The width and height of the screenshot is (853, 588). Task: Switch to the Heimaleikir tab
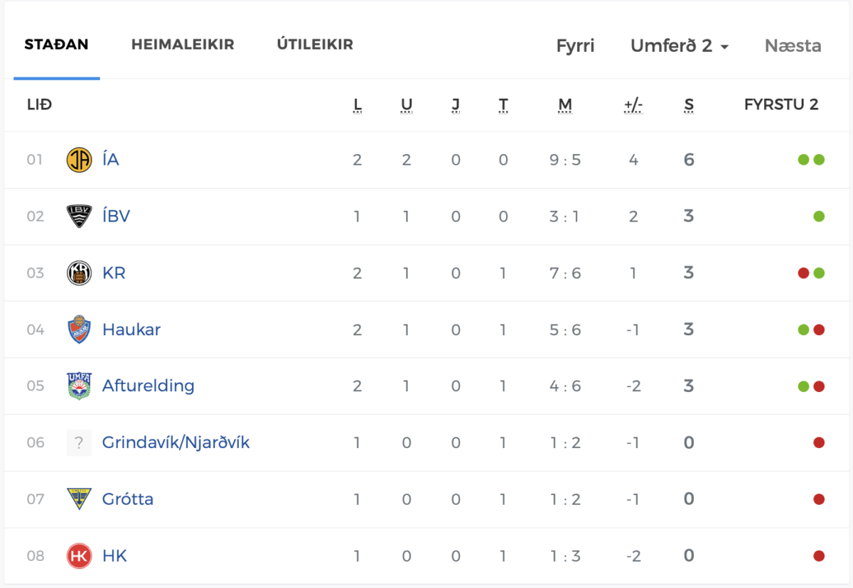183,45
